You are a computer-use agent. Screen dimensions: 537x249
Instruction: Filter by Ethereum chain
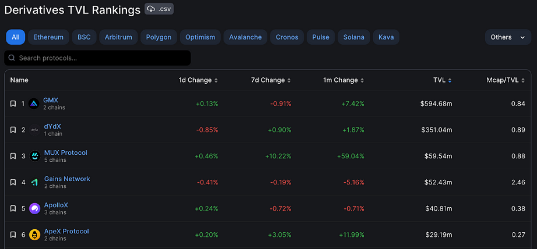48,37
